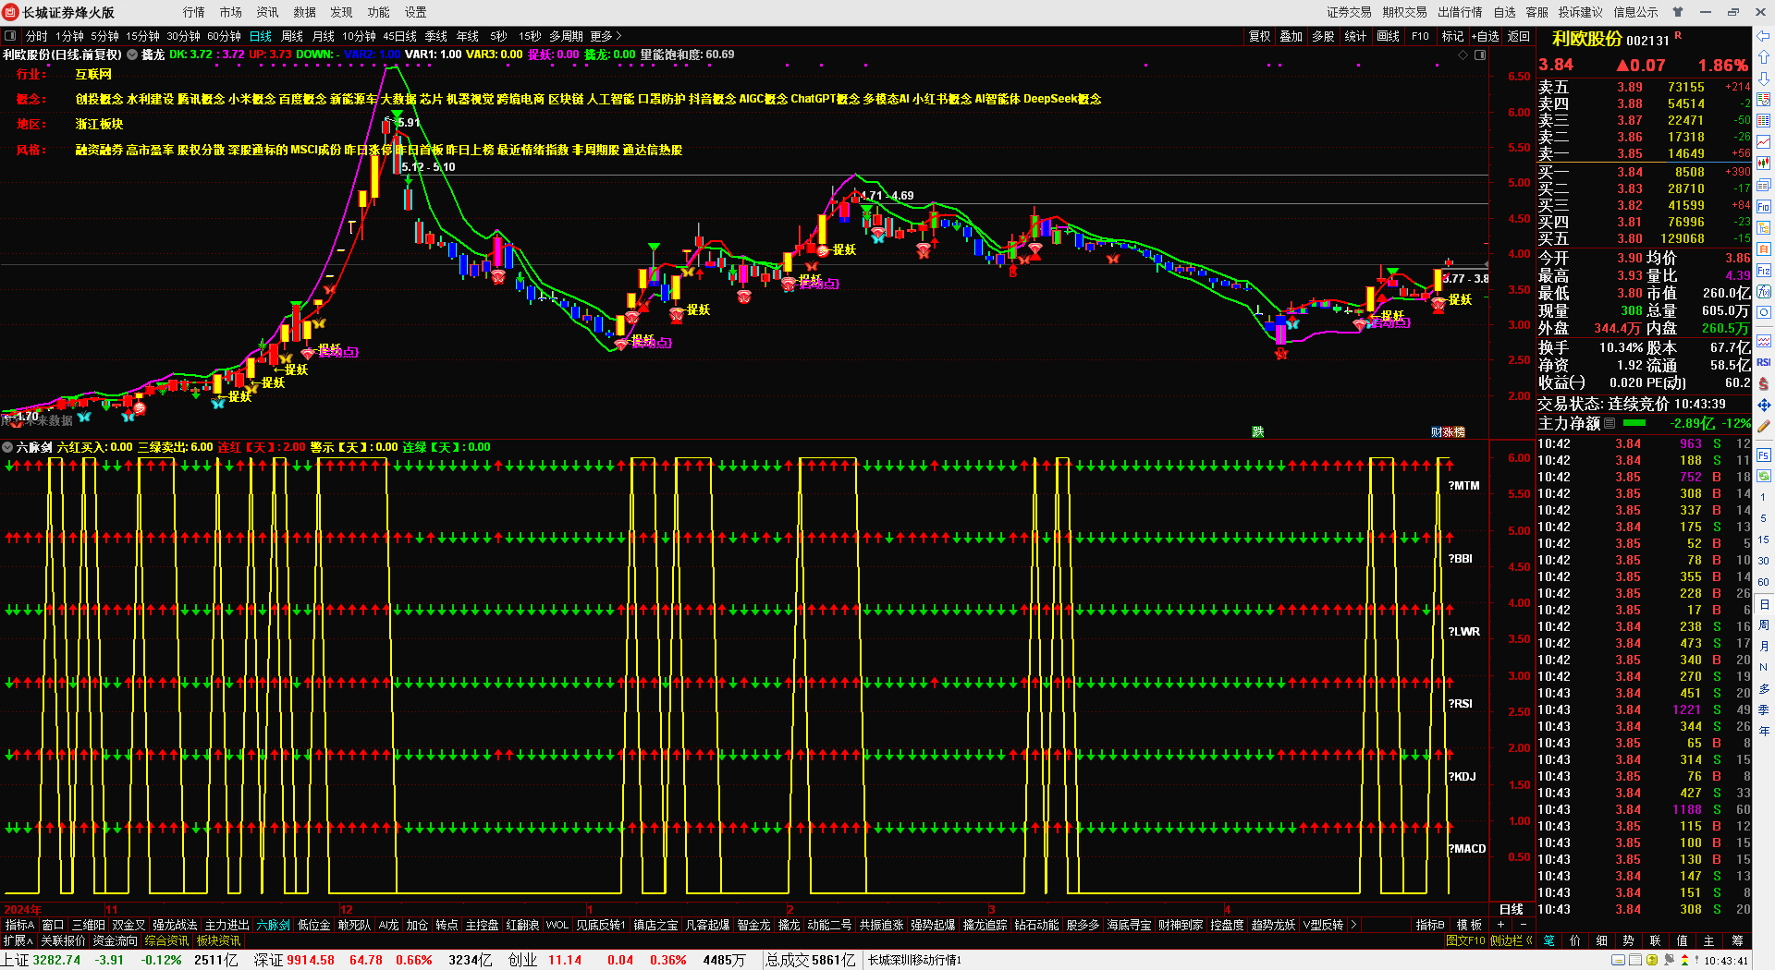Open the candlestick chart sidebar icon
The image size is (1775, 970).
pyautogui.click(x=1764, y=163)
